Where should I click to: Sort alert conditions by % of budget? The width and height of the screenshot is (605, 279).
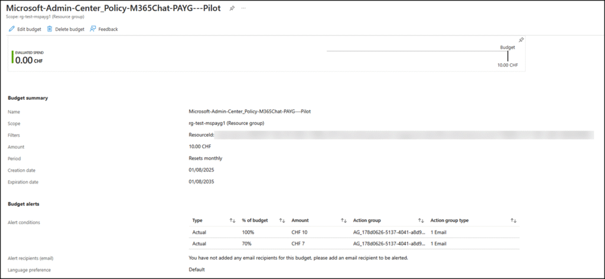(x=282, y=220)
